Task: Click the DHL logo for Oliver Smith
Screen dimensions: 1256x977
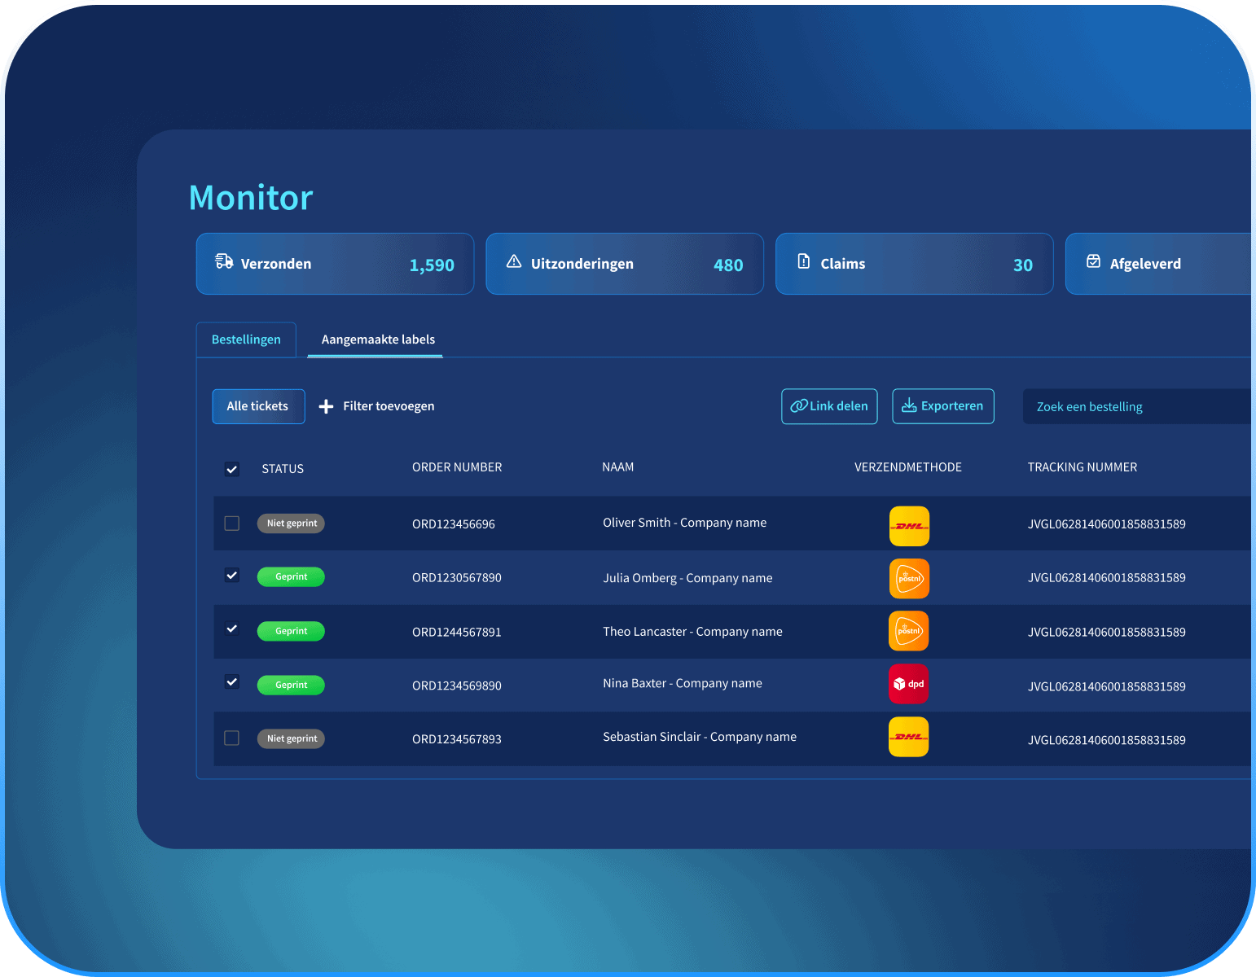Action: 909,526
